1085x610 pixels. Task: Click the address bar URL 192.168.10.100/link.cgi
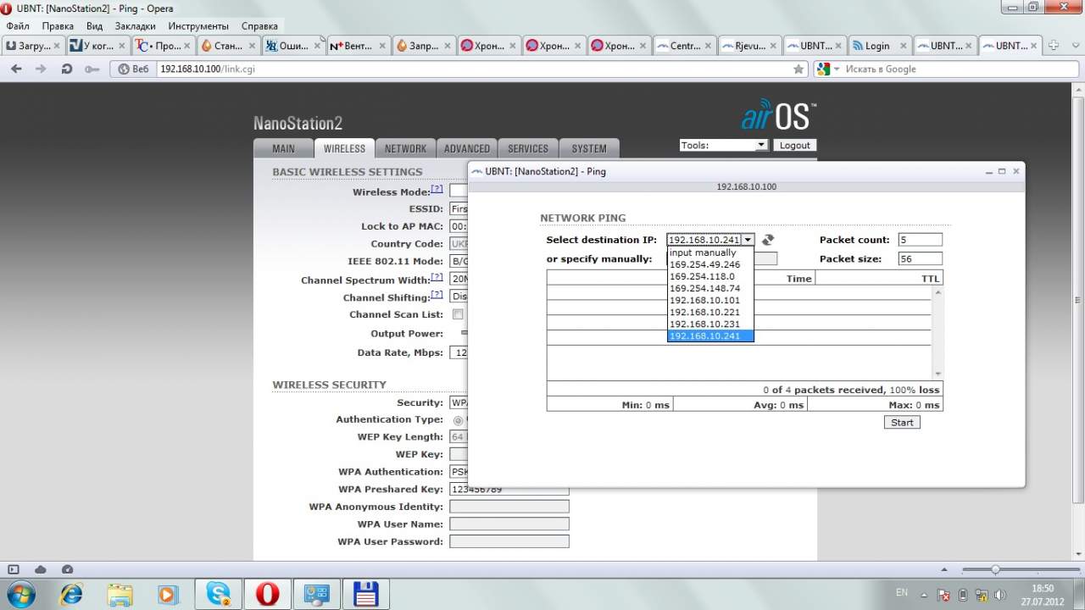click(208, 69)
